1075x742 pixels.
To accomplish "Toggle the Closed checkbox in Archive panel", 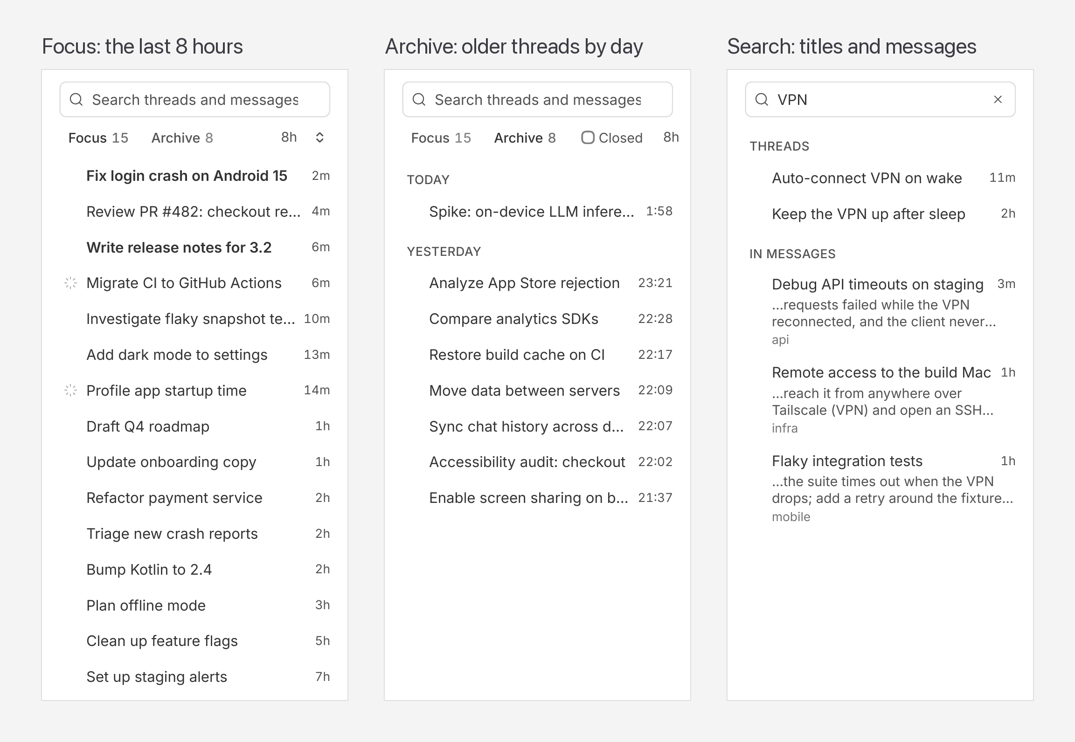I will coord(588,137).
